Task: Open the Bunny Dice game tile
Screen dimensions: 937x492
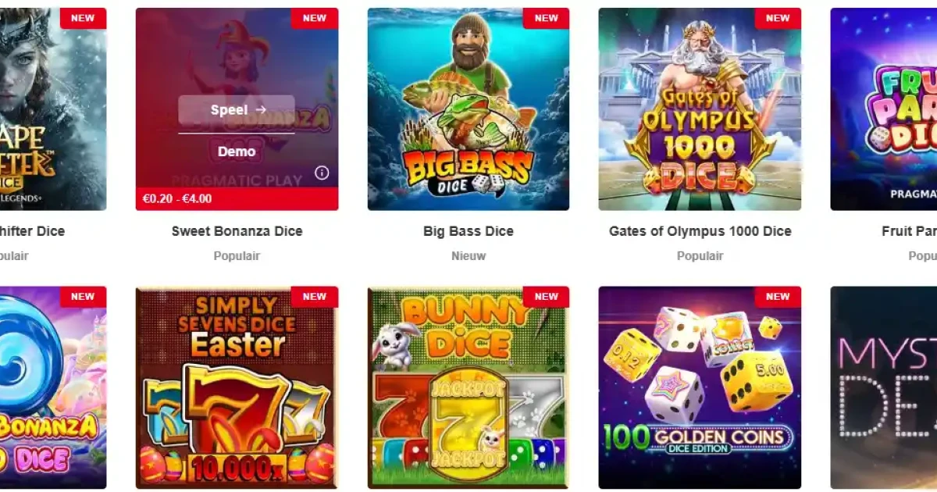Action: click(468, 387)
